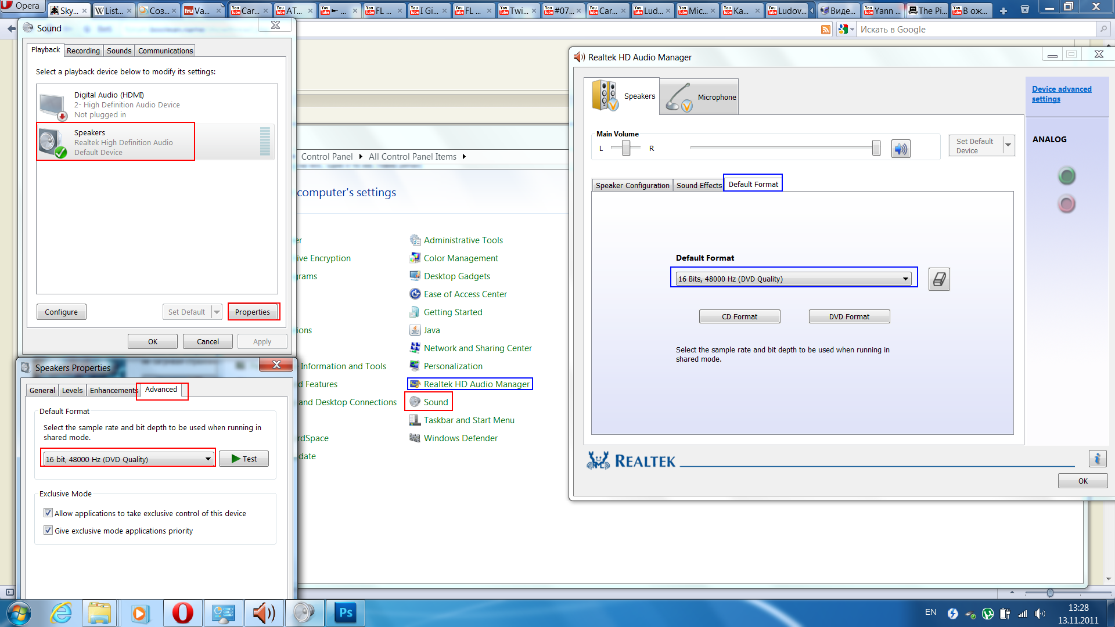Screen dimensions: 1115x627
Task: Expand the arrow after 'All Control Panel Items'
Action: 464,157
